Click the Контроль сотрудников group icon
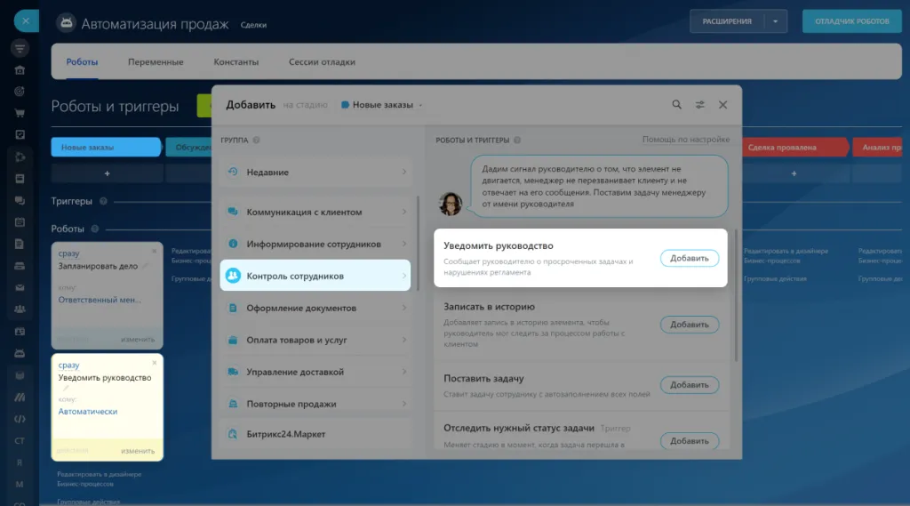The image size is (910, 506). 233,277
